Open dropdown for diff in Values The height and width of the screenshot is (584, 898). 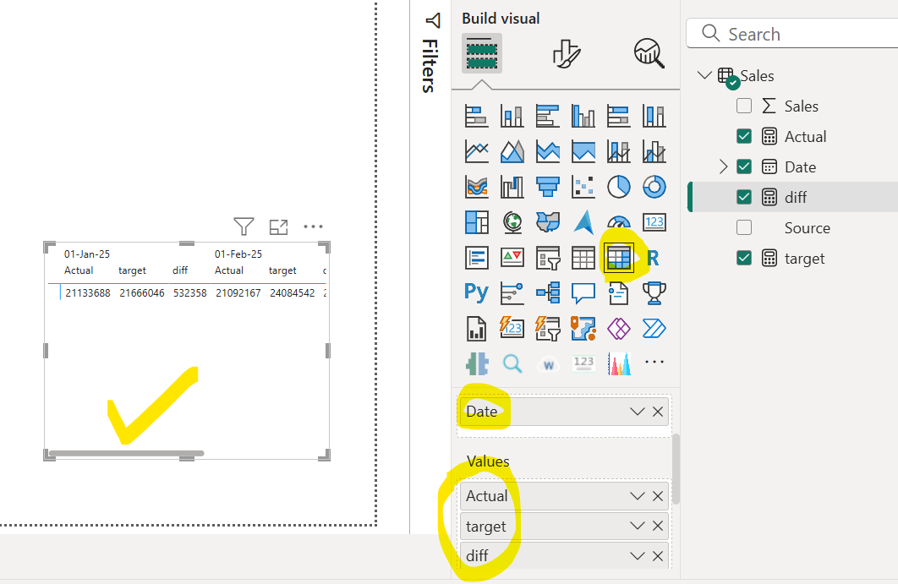[x=637, y=556]
